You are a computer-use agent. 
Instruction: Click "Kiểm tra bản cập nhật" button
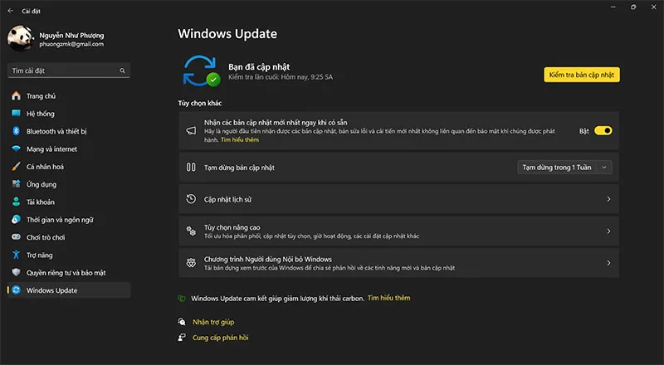coord(582,75)
